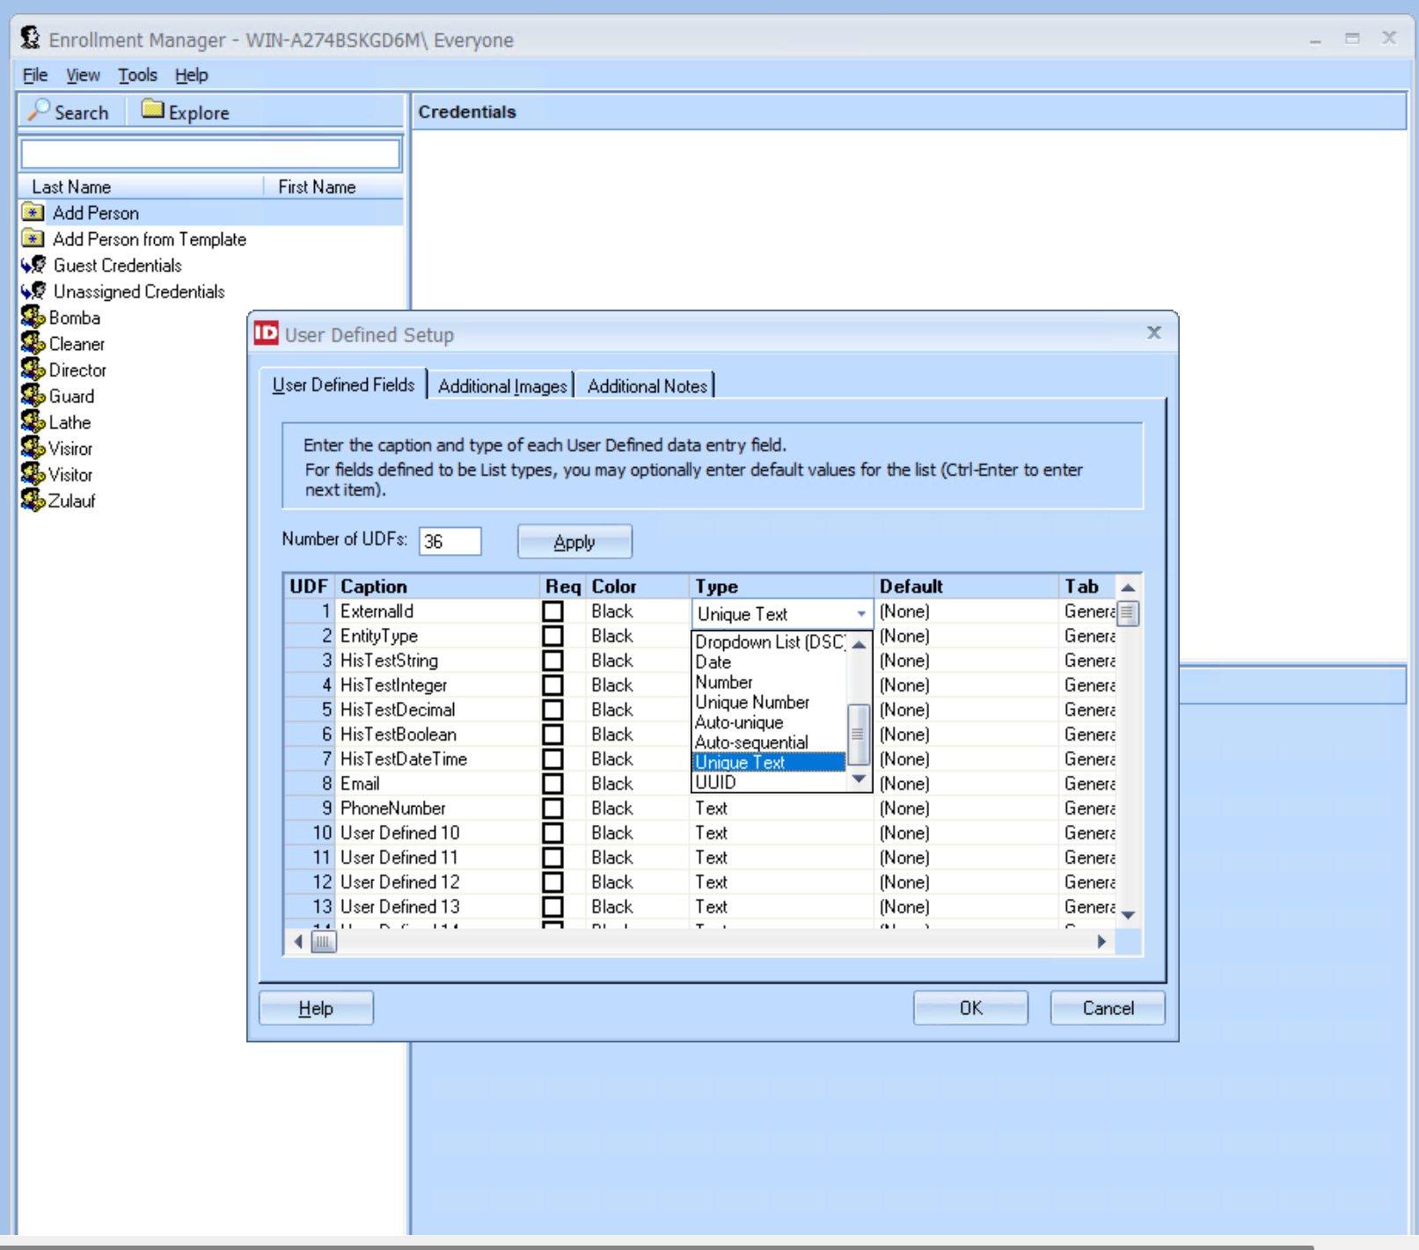
Task: Collapse the Unique Text type dropdown arrow
Action: click(861, 614)
